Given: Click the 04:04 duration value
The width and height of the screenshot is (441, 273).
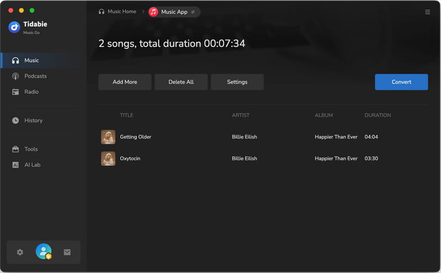Looking at the screenshot, I should [x=371, y=137].
